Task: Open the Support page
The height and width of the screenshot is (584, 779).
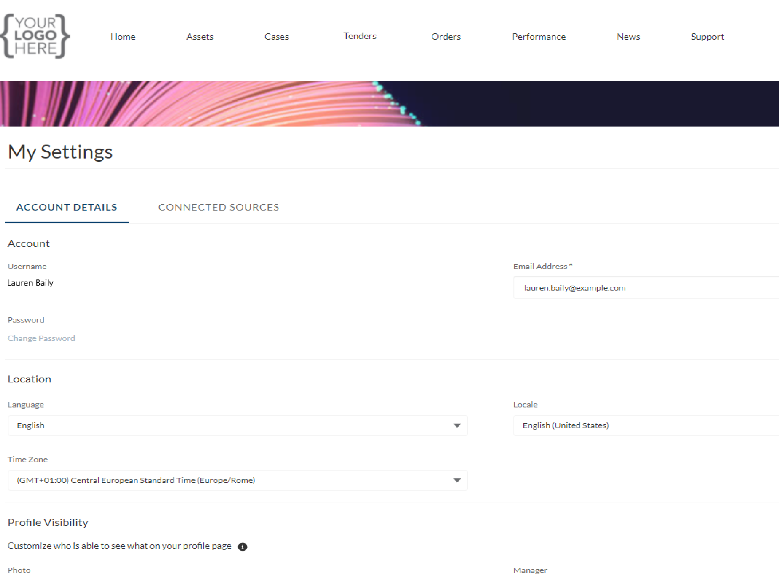Action: tap(707, 36)
